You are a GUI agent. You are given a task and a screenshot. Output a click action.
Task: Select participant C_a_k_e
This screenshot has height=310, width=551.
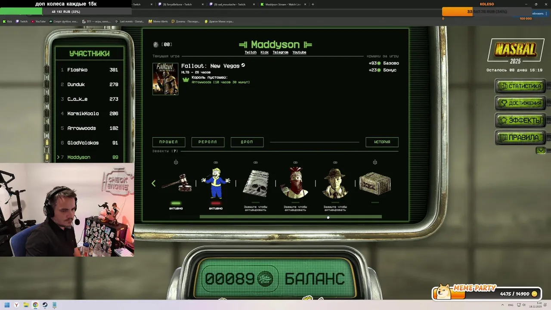pos(90,99)
